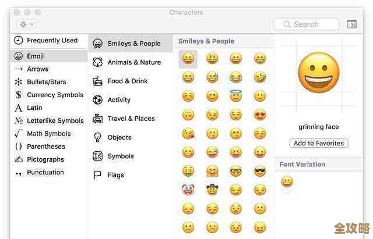The image size is (373, 239).
Task: Click Add to Favorites button
Action: [x=319, y=143]
